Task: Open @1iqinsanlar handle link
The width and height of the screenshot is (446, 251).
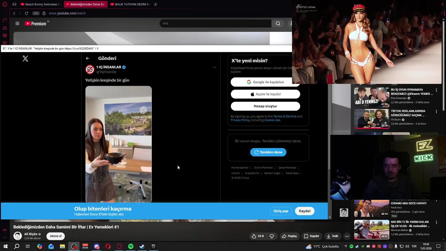Action: (107, 72)
